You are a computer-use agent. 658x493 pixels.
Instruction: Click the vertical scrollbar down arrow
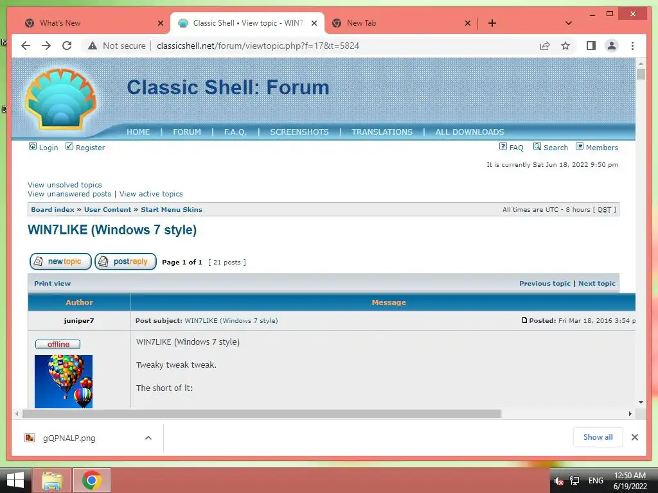(x=641, y=402)
